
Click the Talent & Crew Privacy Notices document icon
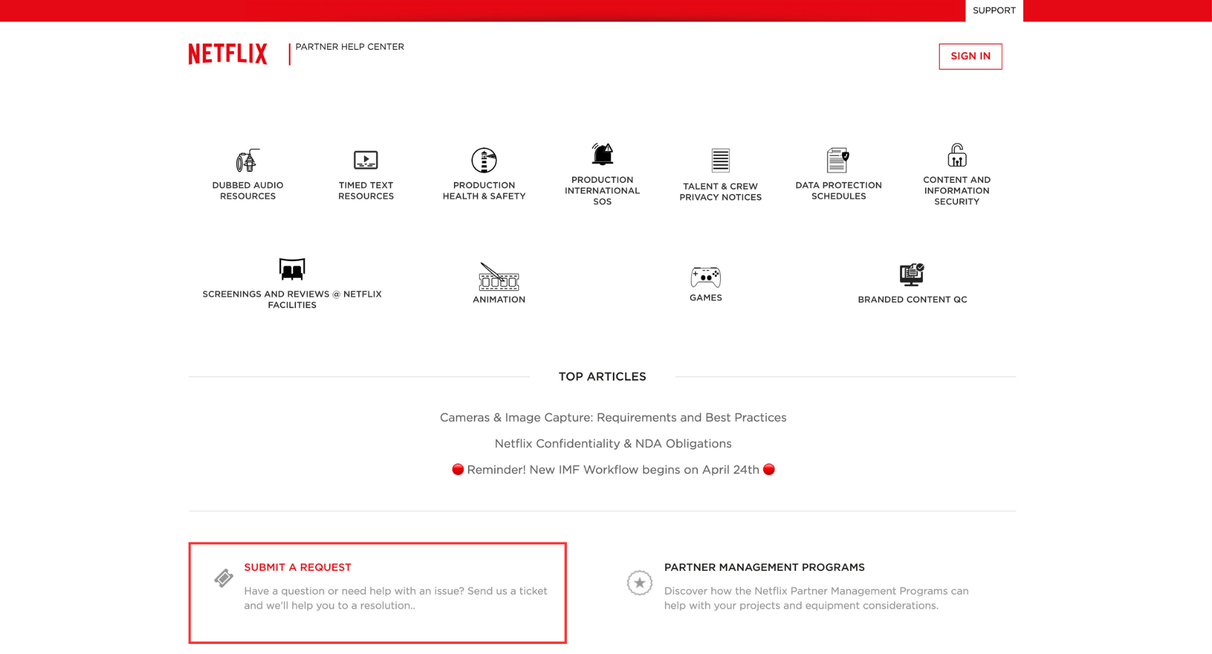(x=720, y=160)
